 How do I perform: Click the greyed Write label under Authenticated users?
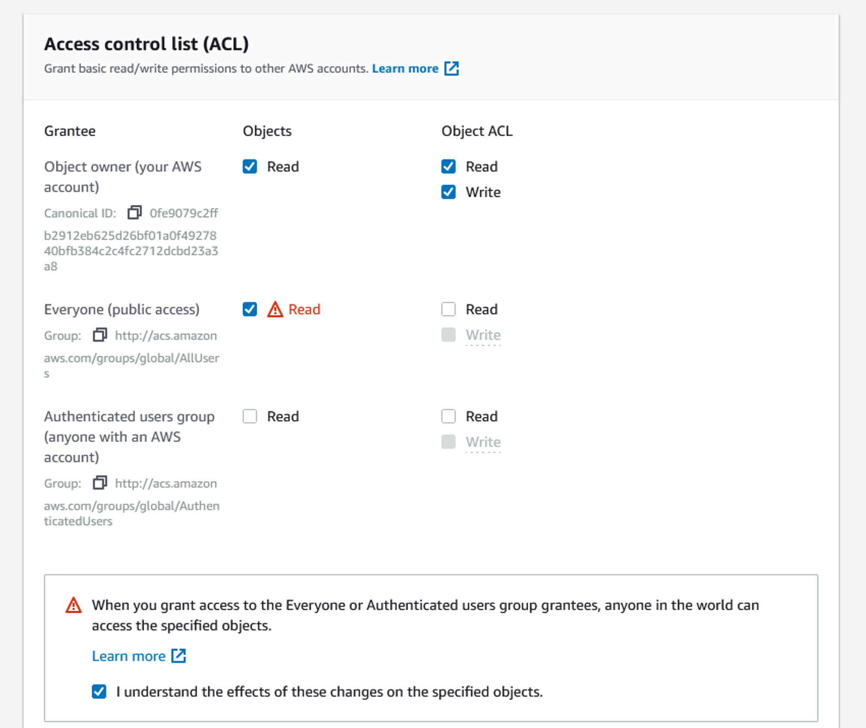(483, 442)
